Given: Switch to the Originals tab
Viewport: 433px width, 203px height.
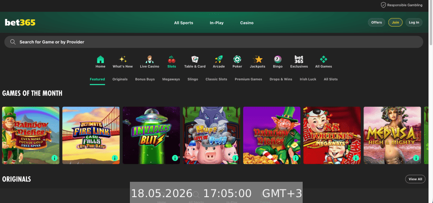Looking at the screenshot, I should pyautogui.click(x=120, y=79).
